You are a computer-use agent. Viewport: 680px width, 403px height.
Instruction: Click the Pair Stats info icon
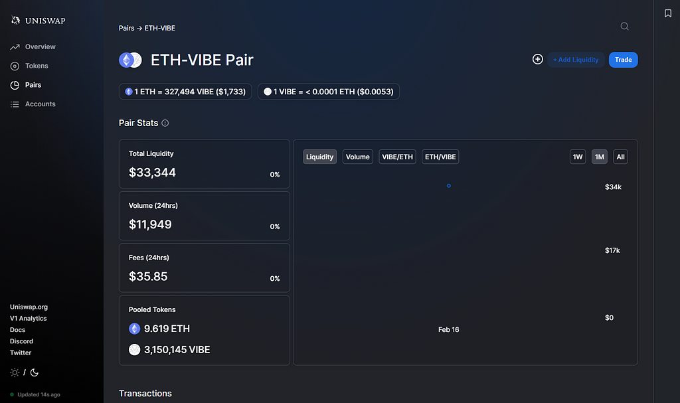[x=165, y=123]
